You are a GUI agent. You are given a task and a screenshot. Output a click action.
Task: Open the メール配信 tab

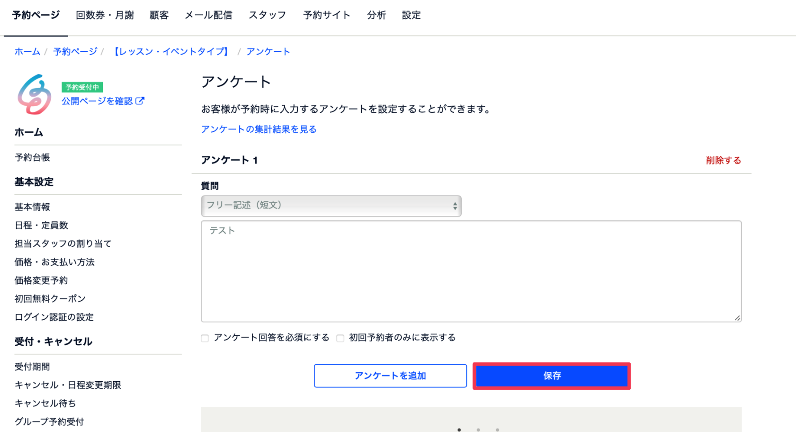coord(209,15)
